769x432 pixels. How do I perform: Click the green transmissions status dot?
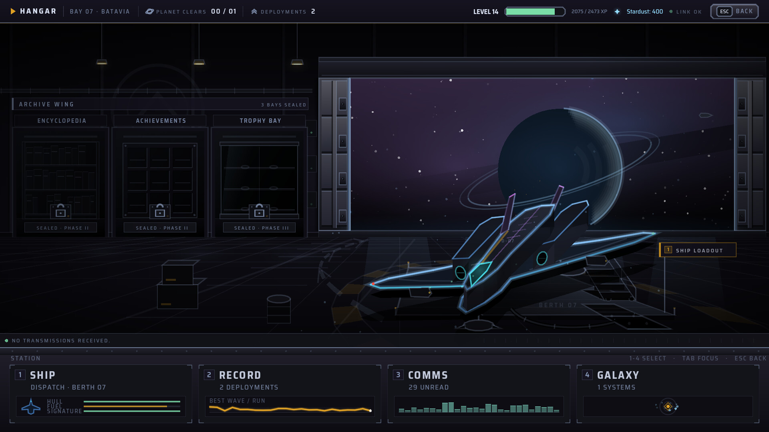click(6, 341)
